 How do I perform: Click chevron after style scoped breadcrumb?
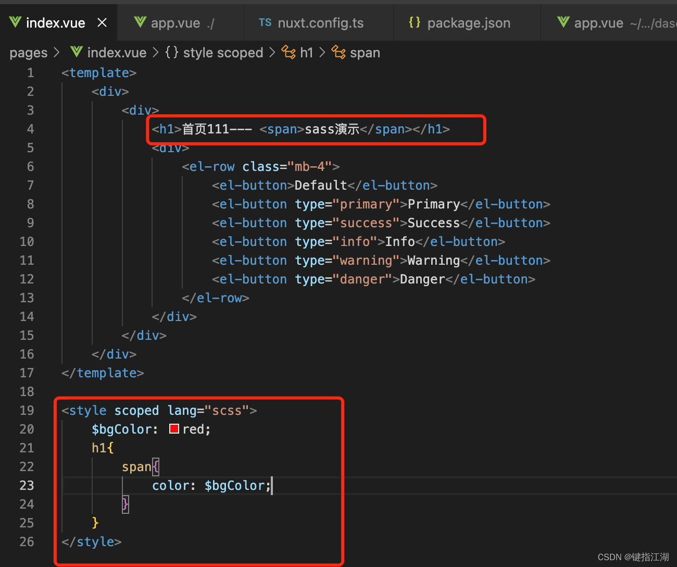[272, 53]
